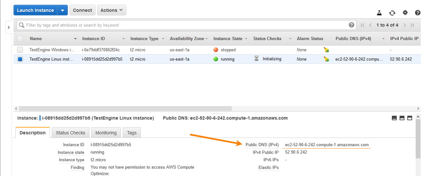Create alarm for TestEngine Linux instance

[x=326, y=59]
